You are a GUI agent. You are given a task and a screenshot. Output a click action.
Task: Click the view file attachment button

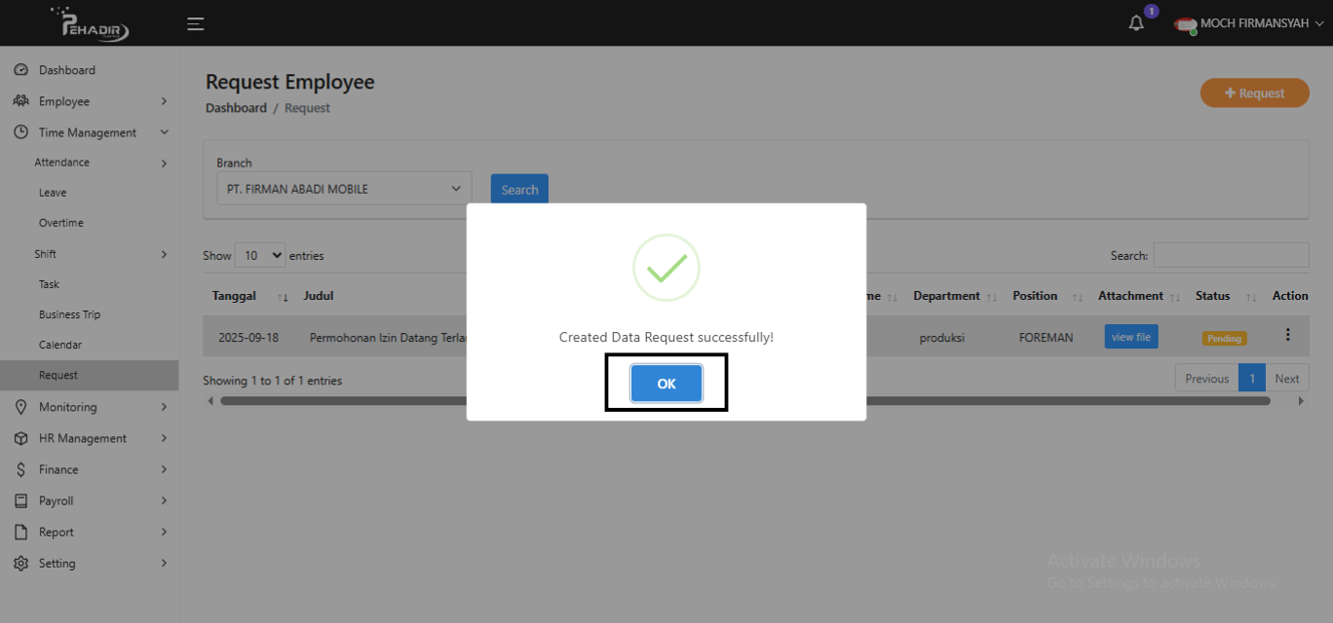tap(1130, 337)
